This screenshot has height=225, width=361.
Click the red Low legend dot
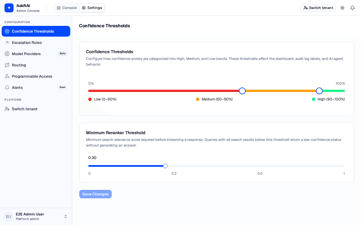(90, 99)
